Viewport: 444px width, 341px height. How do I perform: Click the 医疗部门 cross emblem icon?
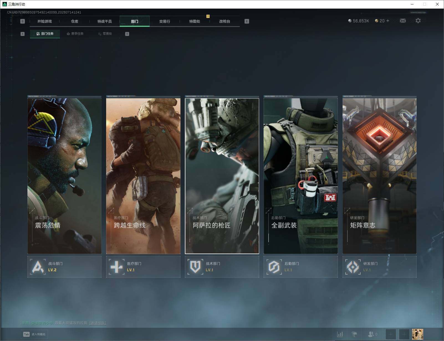[117, 267]
